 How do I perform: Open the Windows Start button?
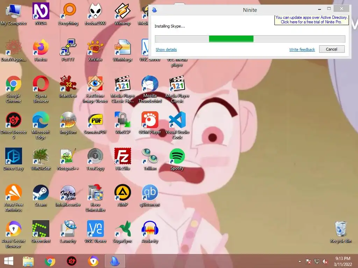coord(9,261)
